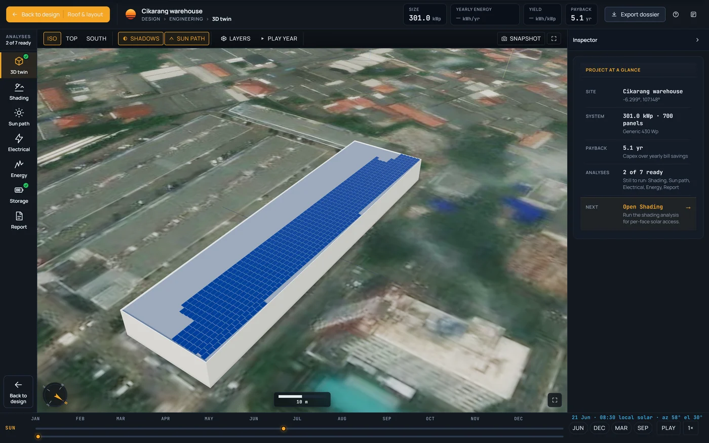Switch to SOUTH view
This screenshot has width=709, height=443.
tap(96, 38)
